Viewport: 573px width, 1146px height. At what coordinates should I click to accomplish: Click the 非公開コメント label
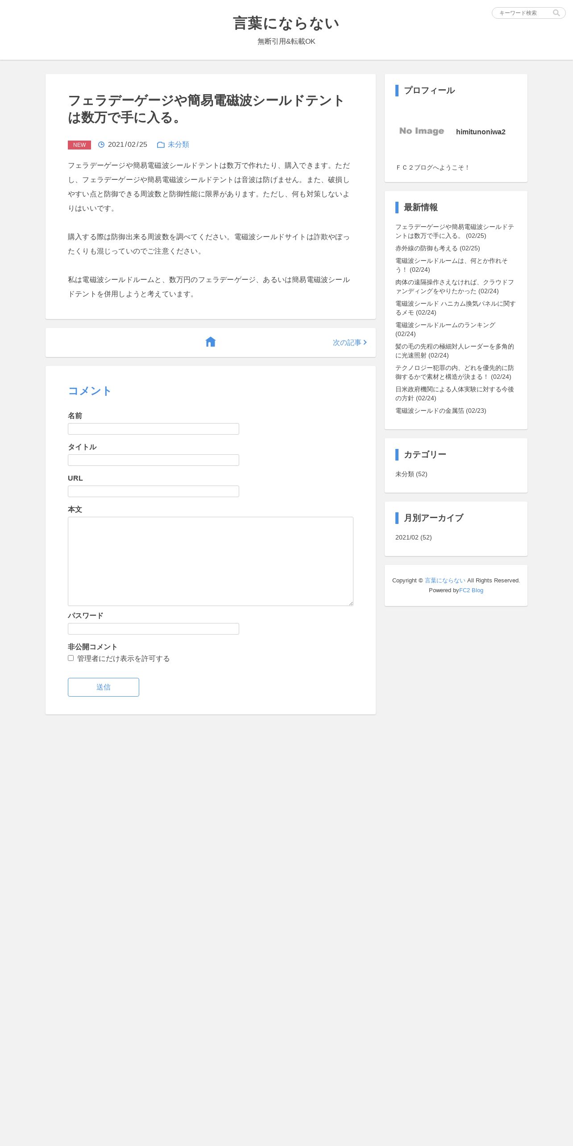[92, 647]
